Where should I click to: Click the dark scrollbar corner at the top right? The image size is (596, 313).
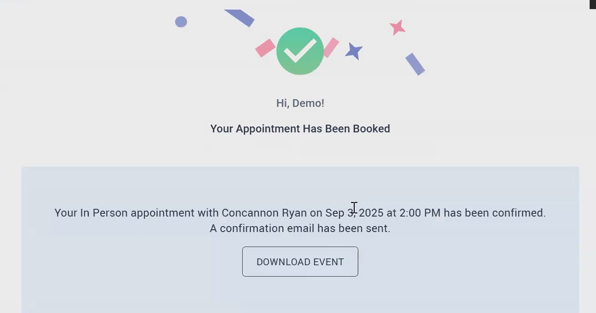(592, 4)
